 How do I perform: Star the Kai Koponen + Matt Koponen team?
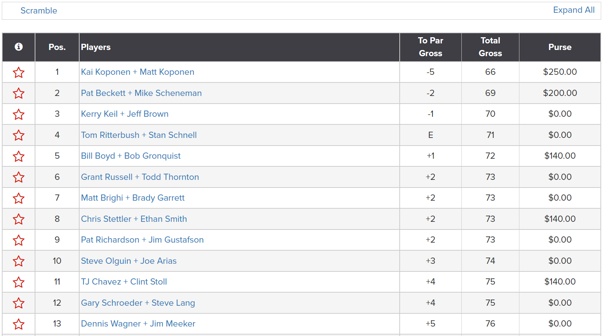click(19, 72)
